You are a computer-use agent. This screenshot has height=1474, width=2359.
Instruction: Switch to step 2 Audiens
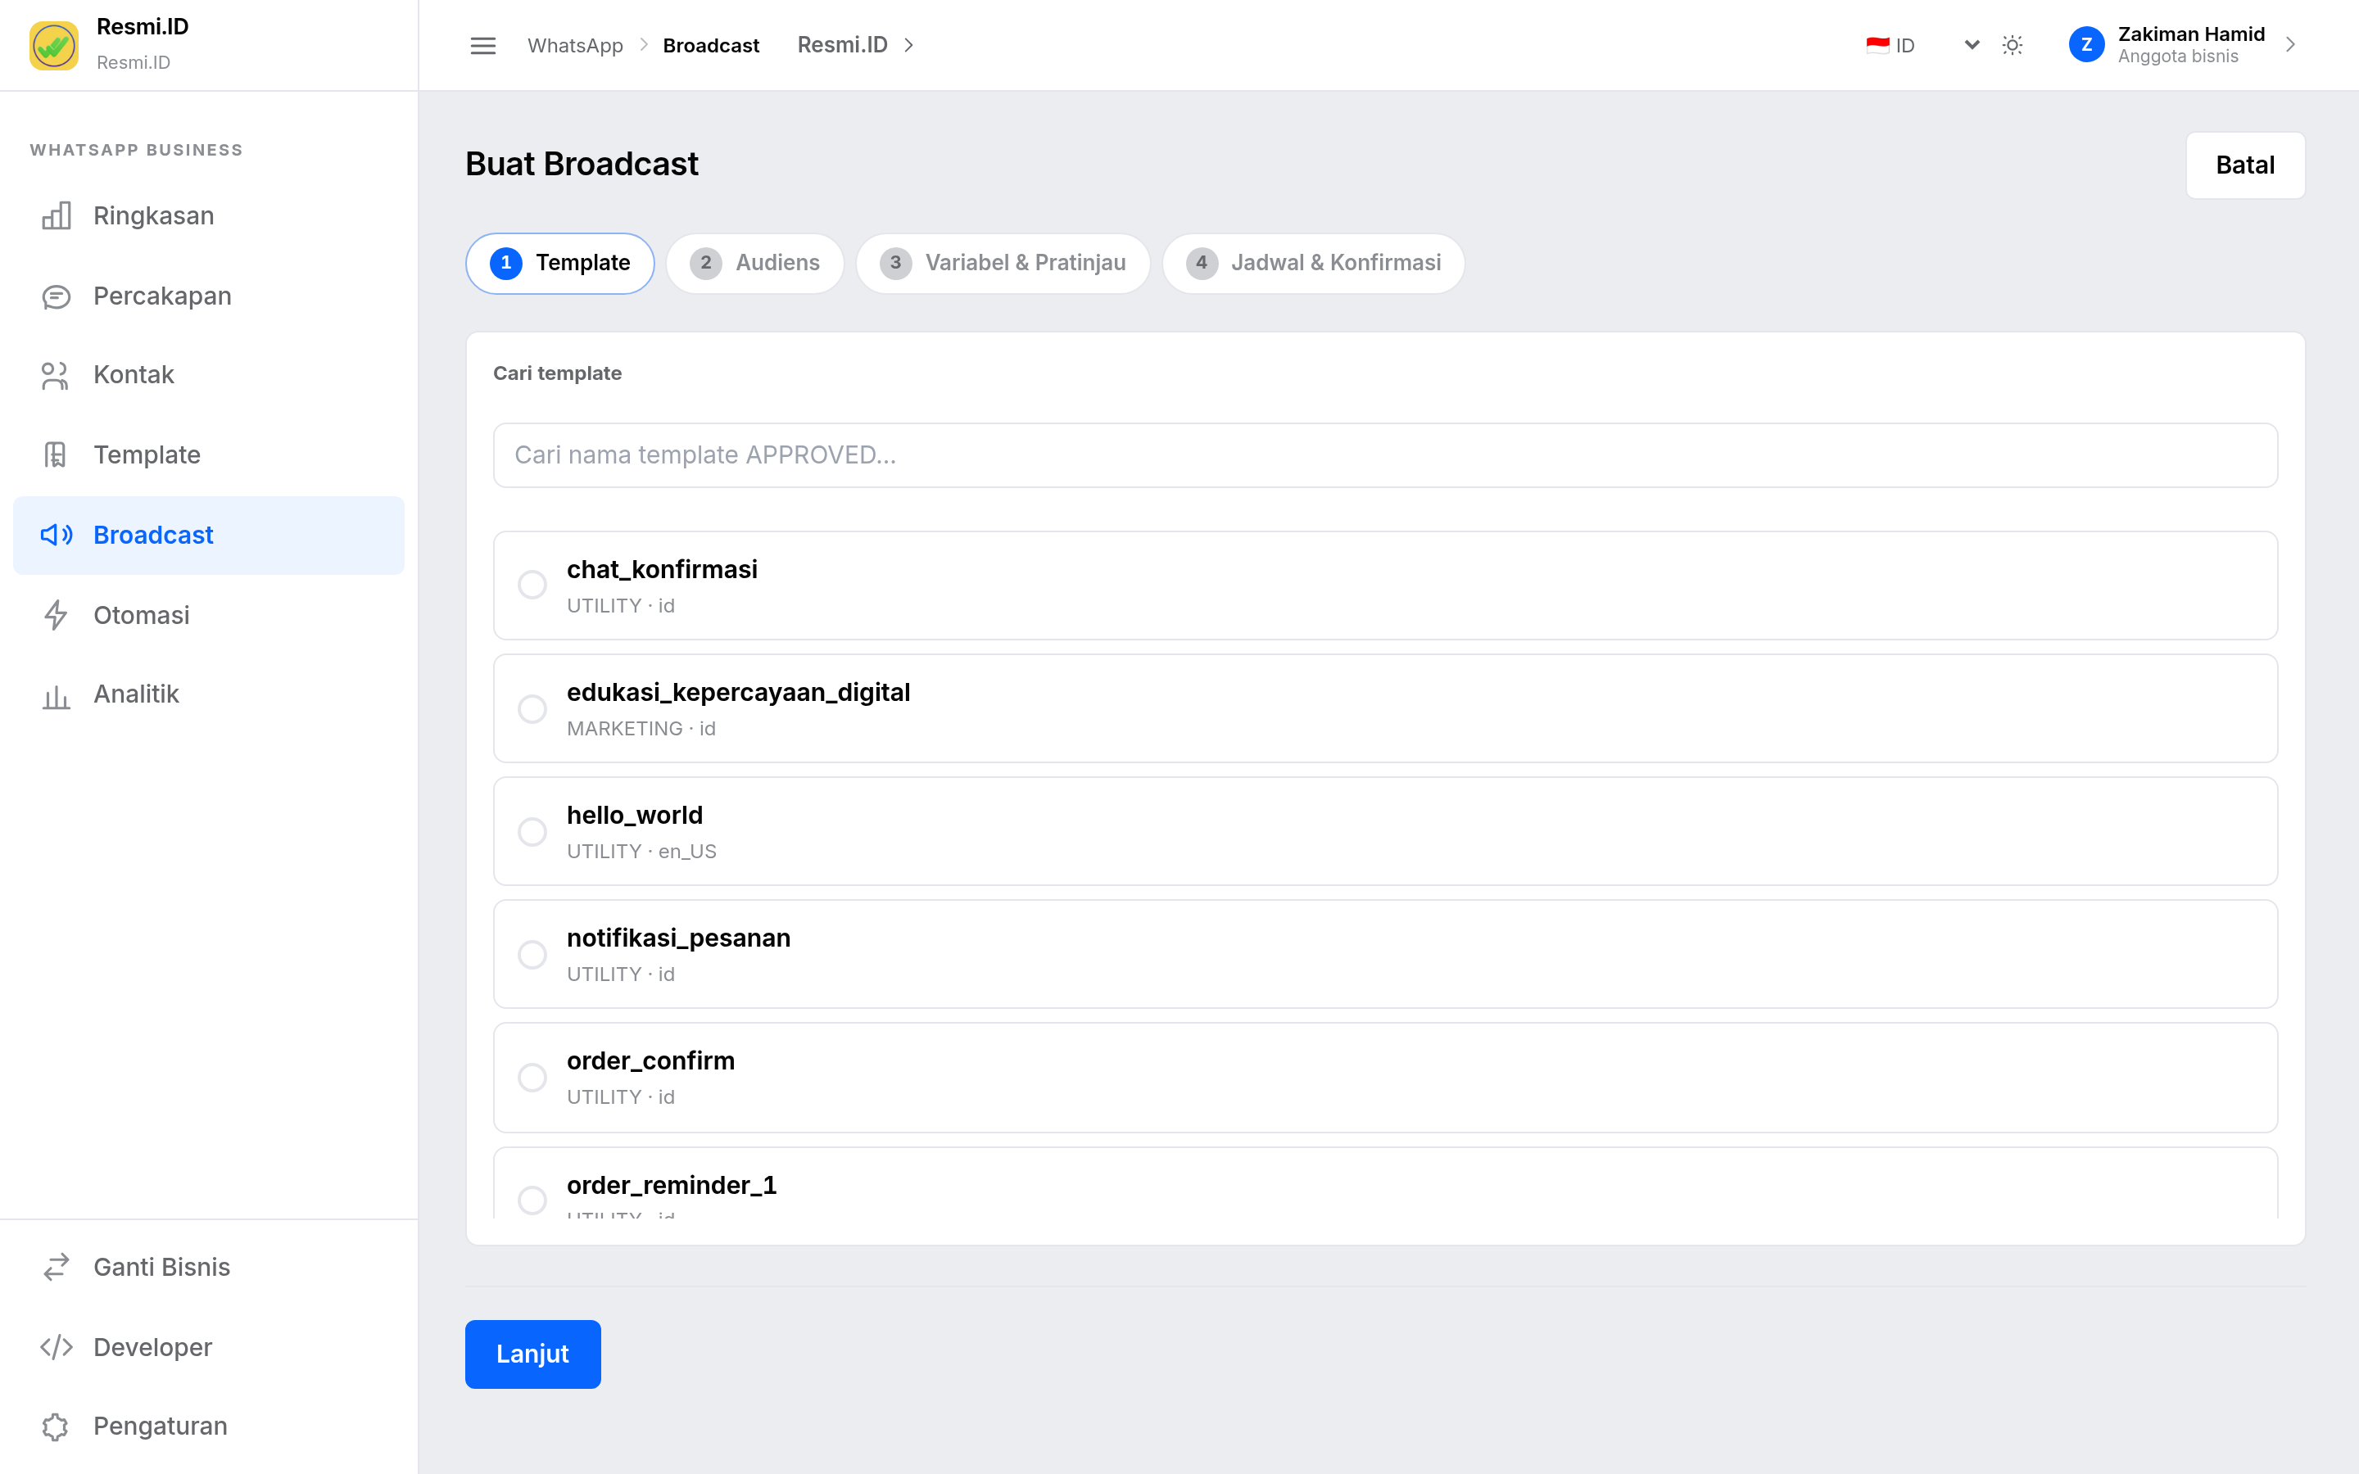754,263
